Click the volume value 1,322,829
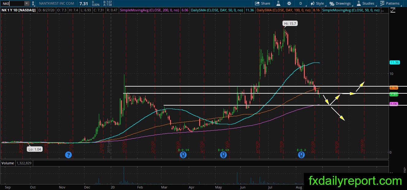The height and width of the screenshot is (190, 407). (x=24, y=163)
